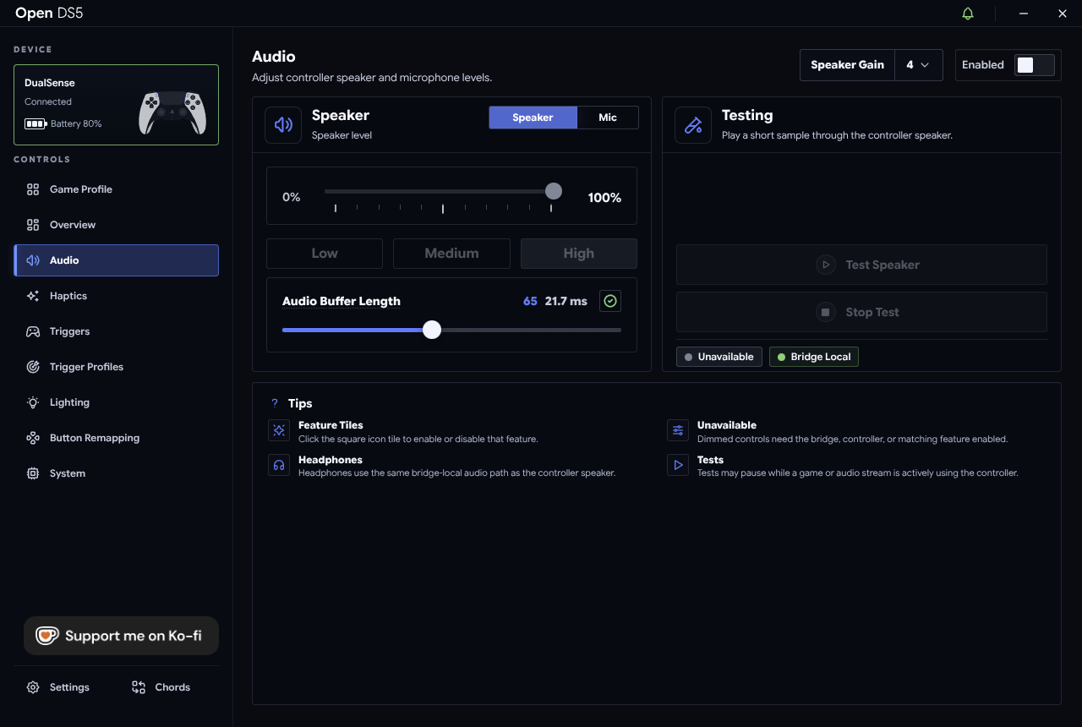Click the Battery 80% text
The width and height of the screenshot is (1082, 727).
pos(76,123)
